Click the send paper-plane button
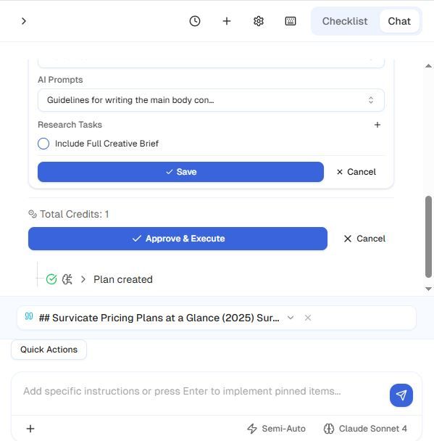 coord(401,395)
